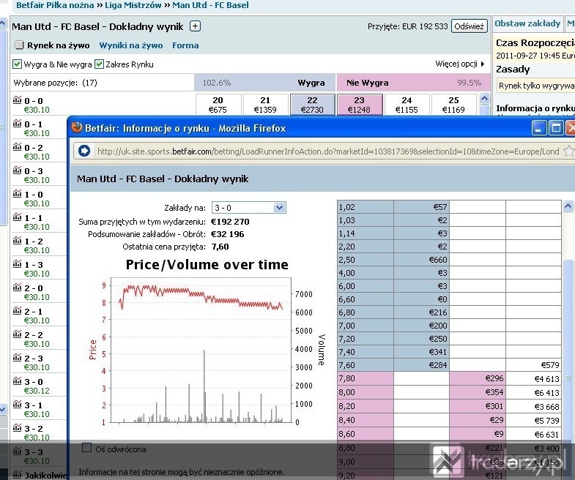Open chart icon for 1 - 2 score
Screen dimensions: 575x480
[18, 241]
